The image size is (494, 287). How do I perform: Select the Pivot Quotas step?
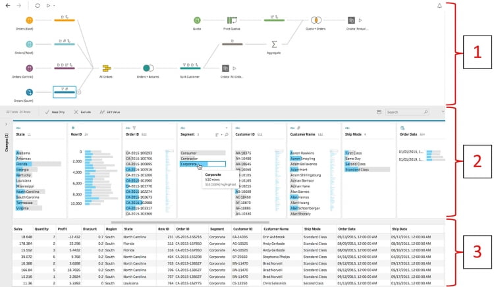232,20
